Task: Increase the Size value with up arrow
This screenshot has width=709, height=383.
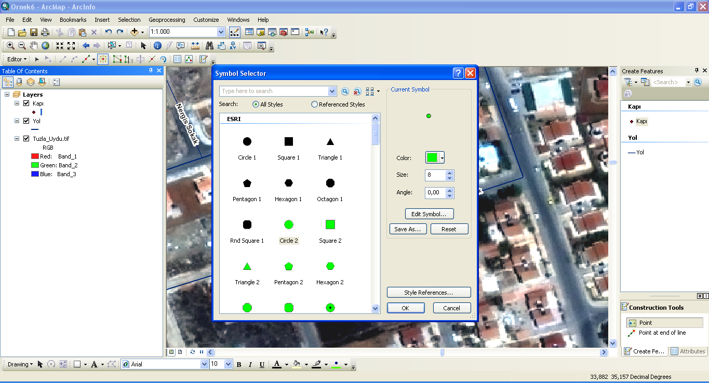Action: point(450,173)
